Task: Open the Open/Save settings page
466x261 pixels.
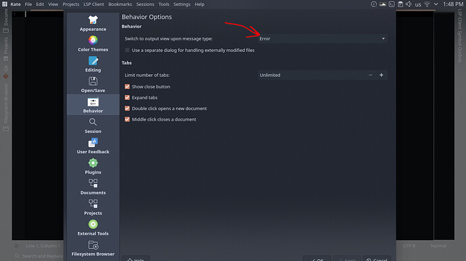Action: pos(93,85)
